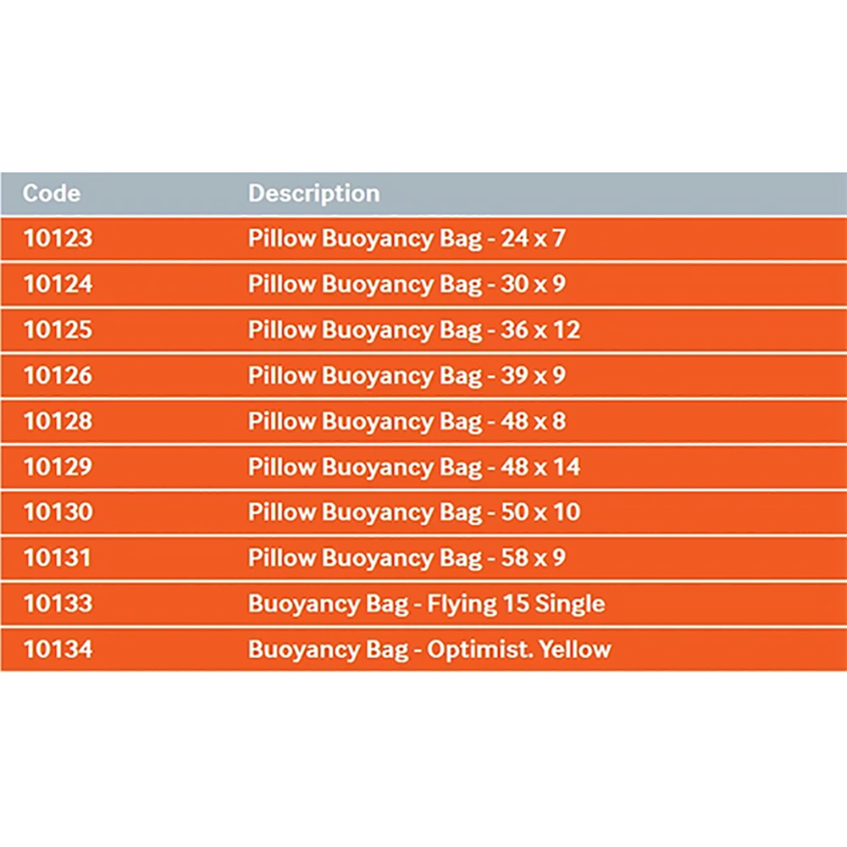
Task: Click code 10130 row entry
Action: point(58,512)
